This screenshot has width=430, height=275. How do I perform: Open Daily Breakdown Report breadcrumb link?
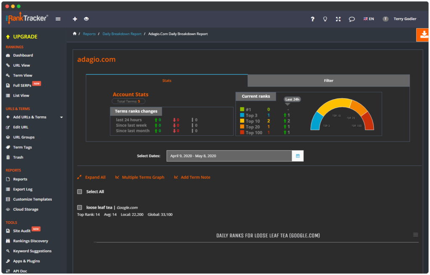click(122, 34)
